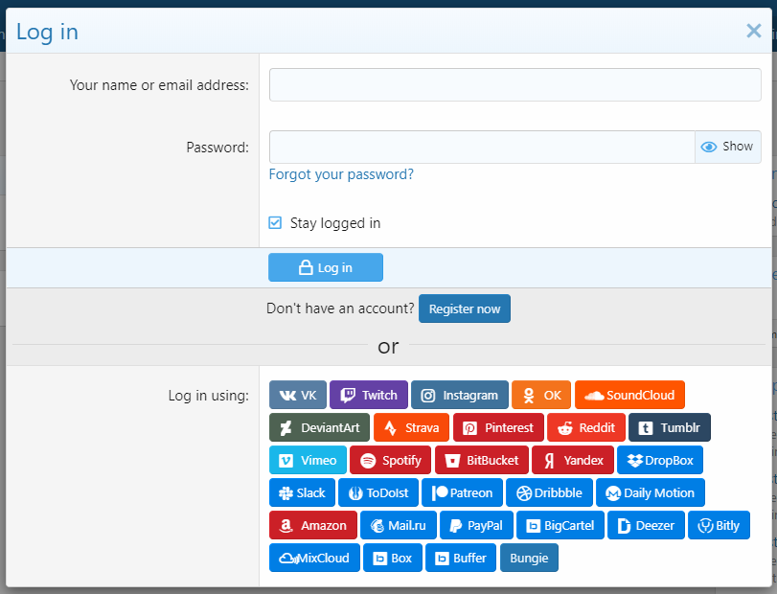Log in using PayPal
777x594 pixels.
477,525
